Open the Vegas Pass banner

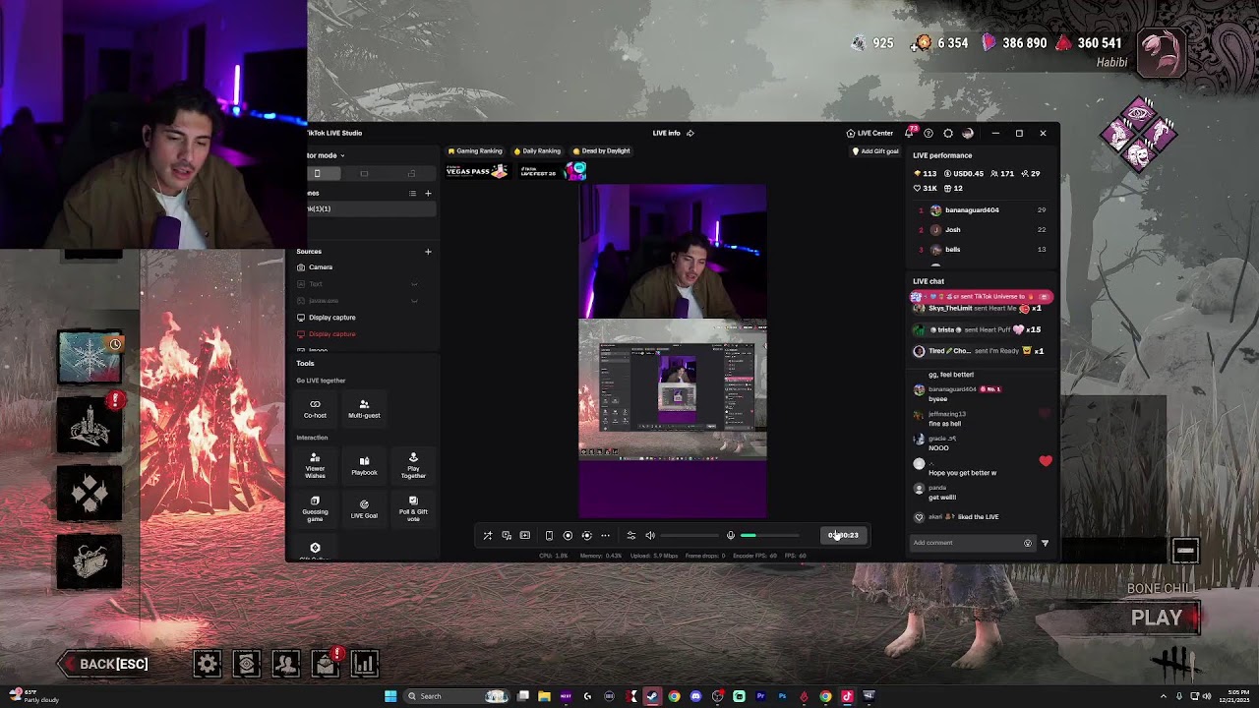point(477,171)
